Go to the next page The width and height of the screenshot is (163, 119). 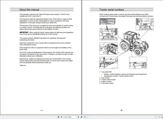click(x=79, y=117)
